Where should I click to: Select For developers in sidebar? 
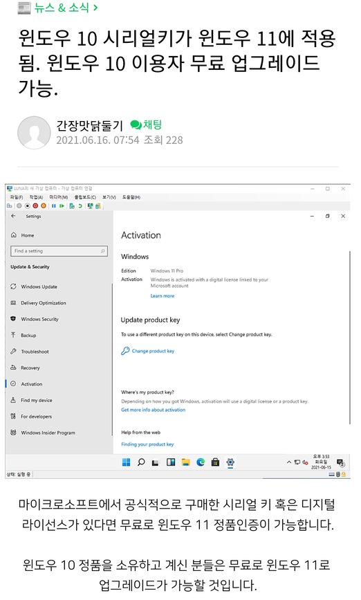click(x=31, y=417)
